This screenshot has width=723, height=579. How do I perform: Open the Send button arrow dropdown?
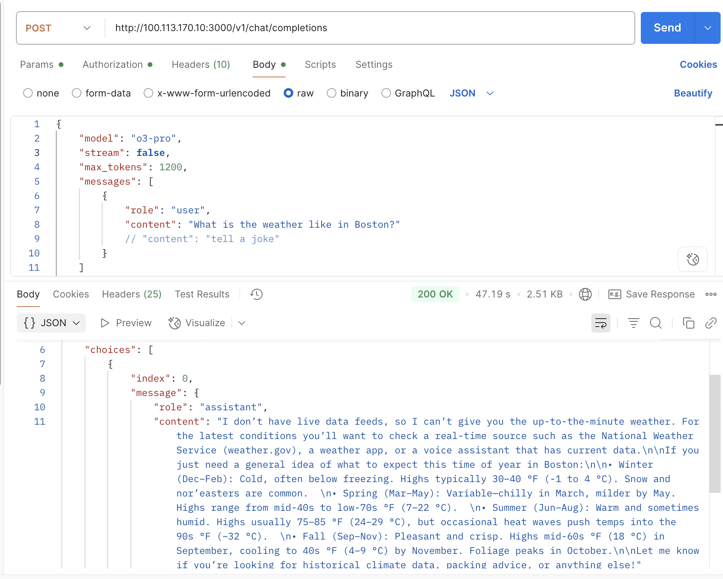[707, 28]
